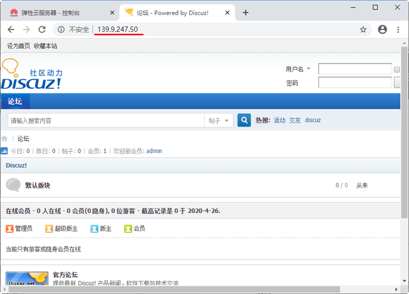
Task: Click the 请输入搜索内容 search box
Action: (106, 121)
